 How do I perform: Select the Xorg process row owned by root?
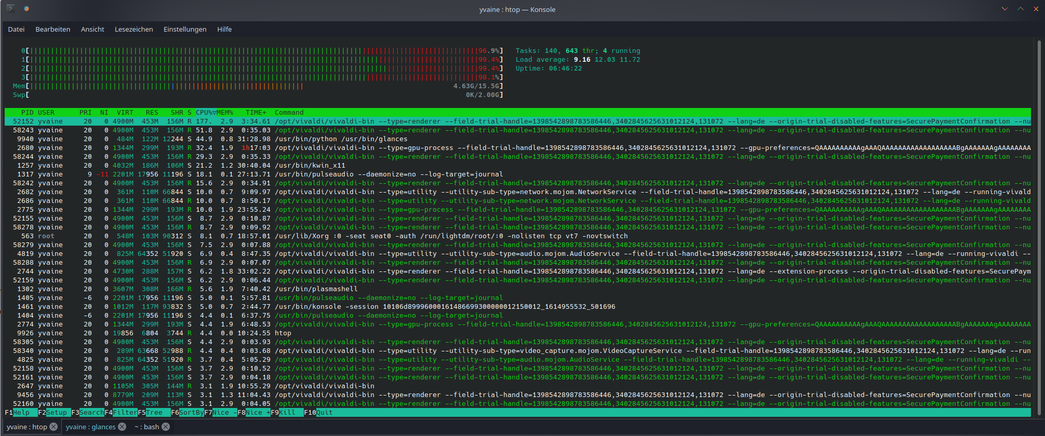coord(518,236)
